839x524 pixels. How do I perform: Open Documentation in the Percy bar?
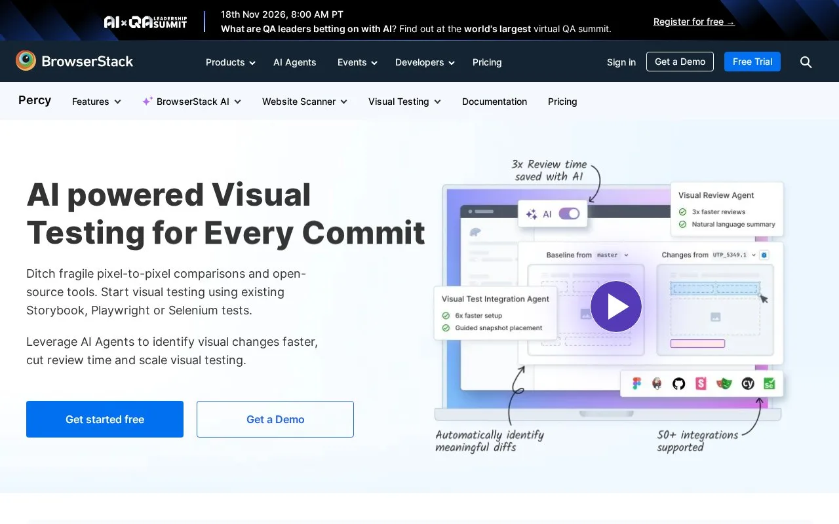[494, 102]
